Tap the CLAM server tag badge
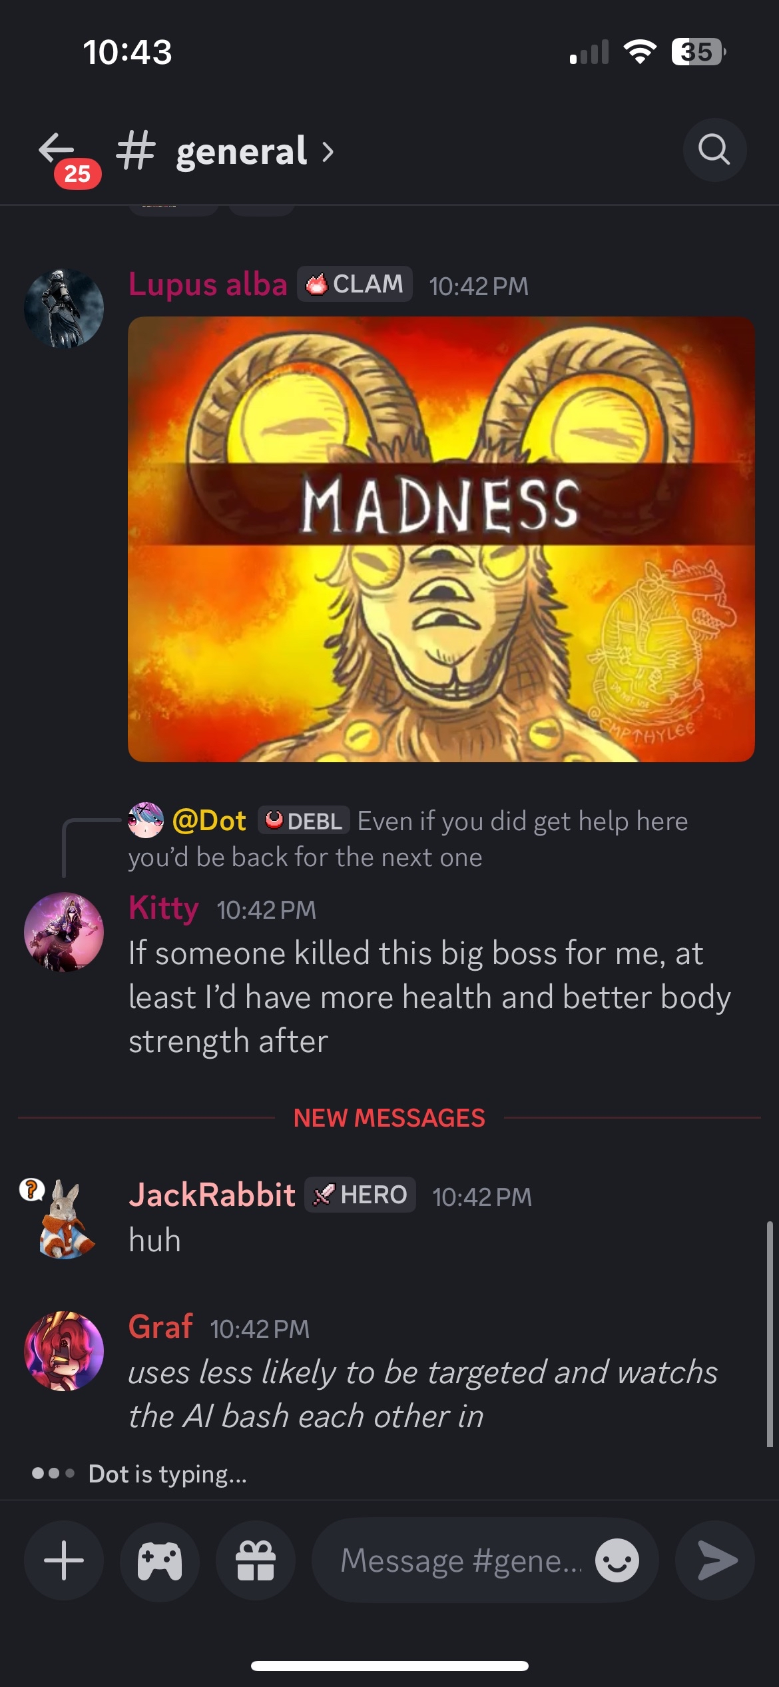Viewport: 779px width, 1687px height. coord(355,284)
